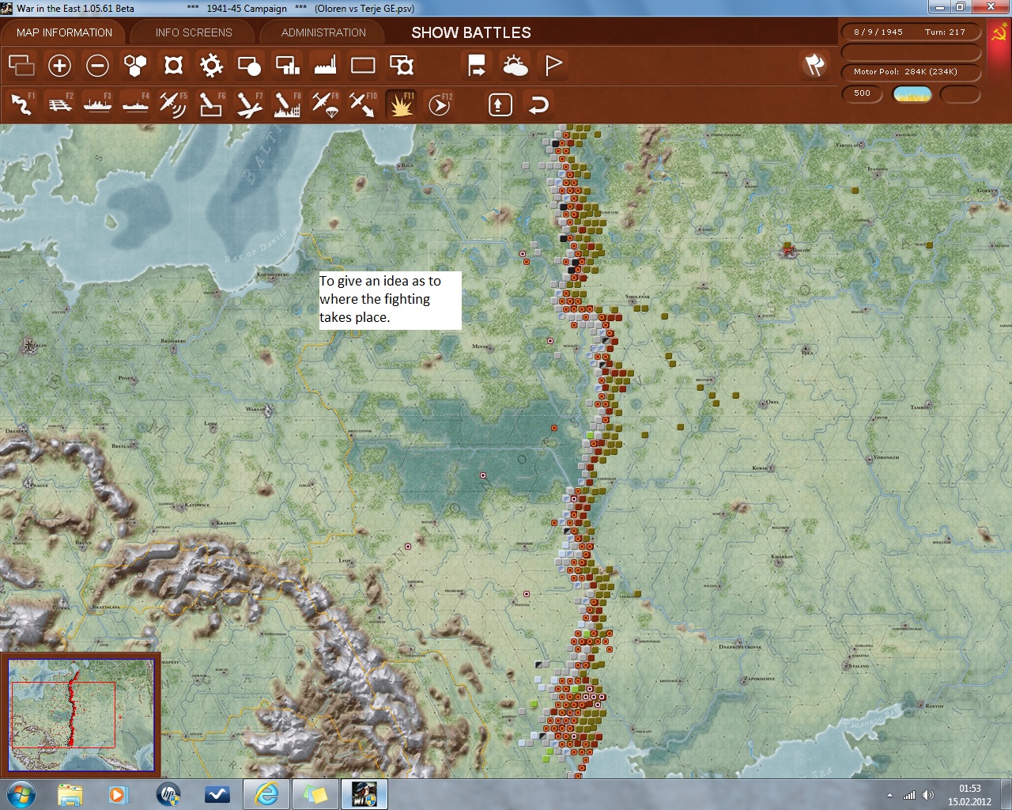The image size is (1012, 810).
Task: Select Move mode (F1)
Action: tap(21, 104)
